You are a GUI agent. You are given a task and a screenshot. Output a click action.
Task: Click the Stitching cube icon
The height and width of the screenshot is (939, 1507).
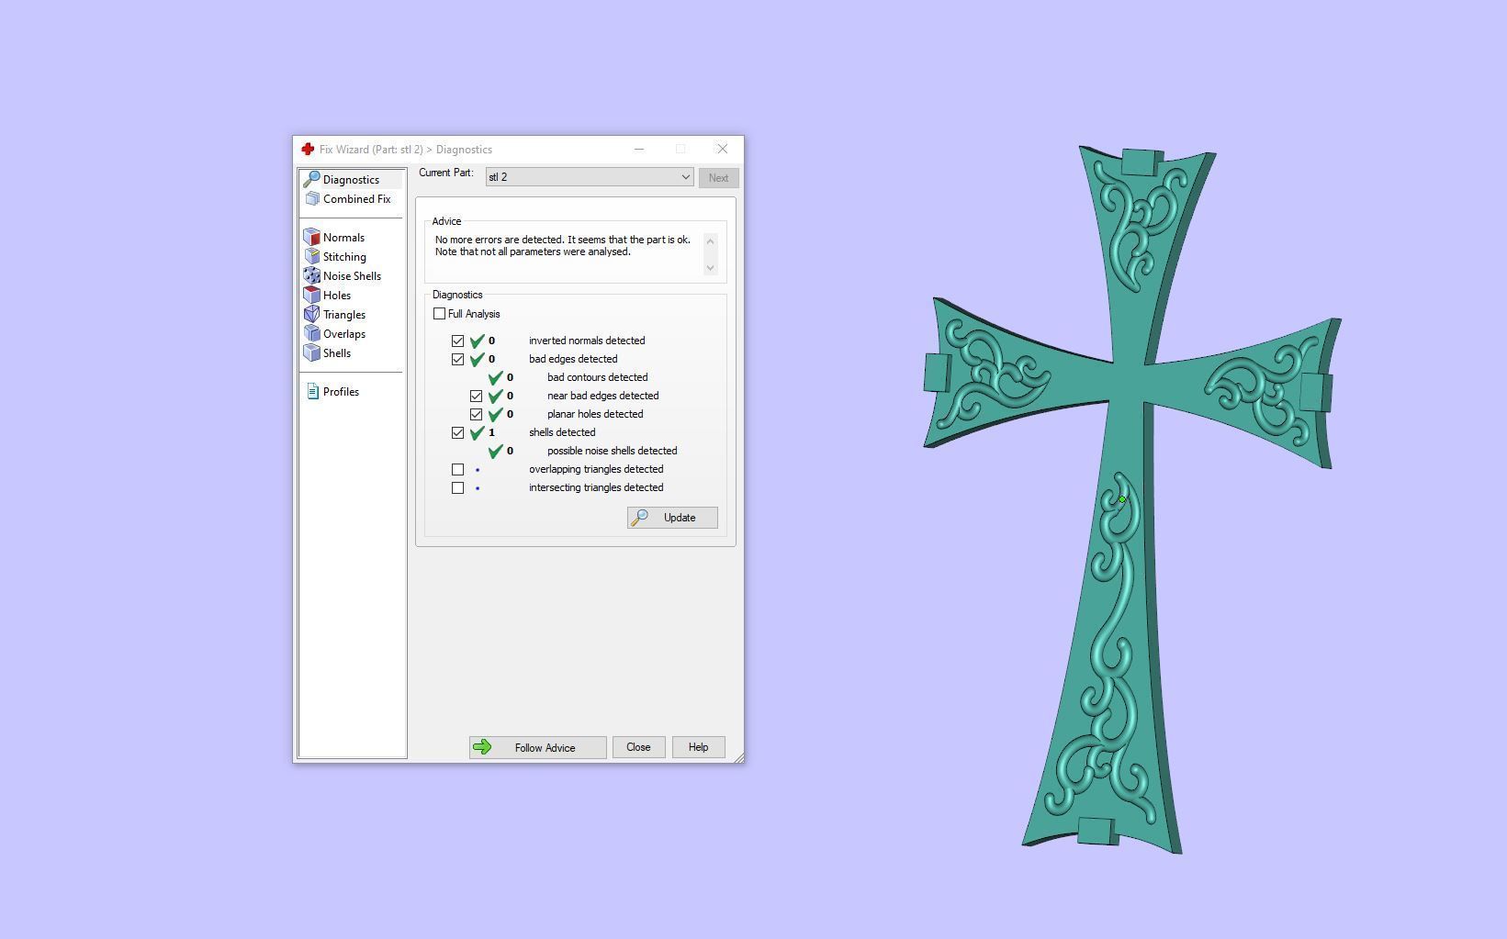pyautogui.click(x=312, y=256)
